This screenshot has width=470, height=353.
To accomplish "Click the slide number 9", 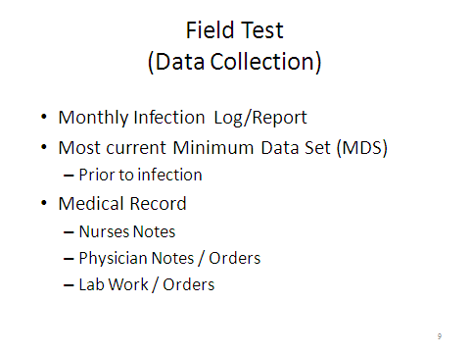I will (x=440, y=336).
